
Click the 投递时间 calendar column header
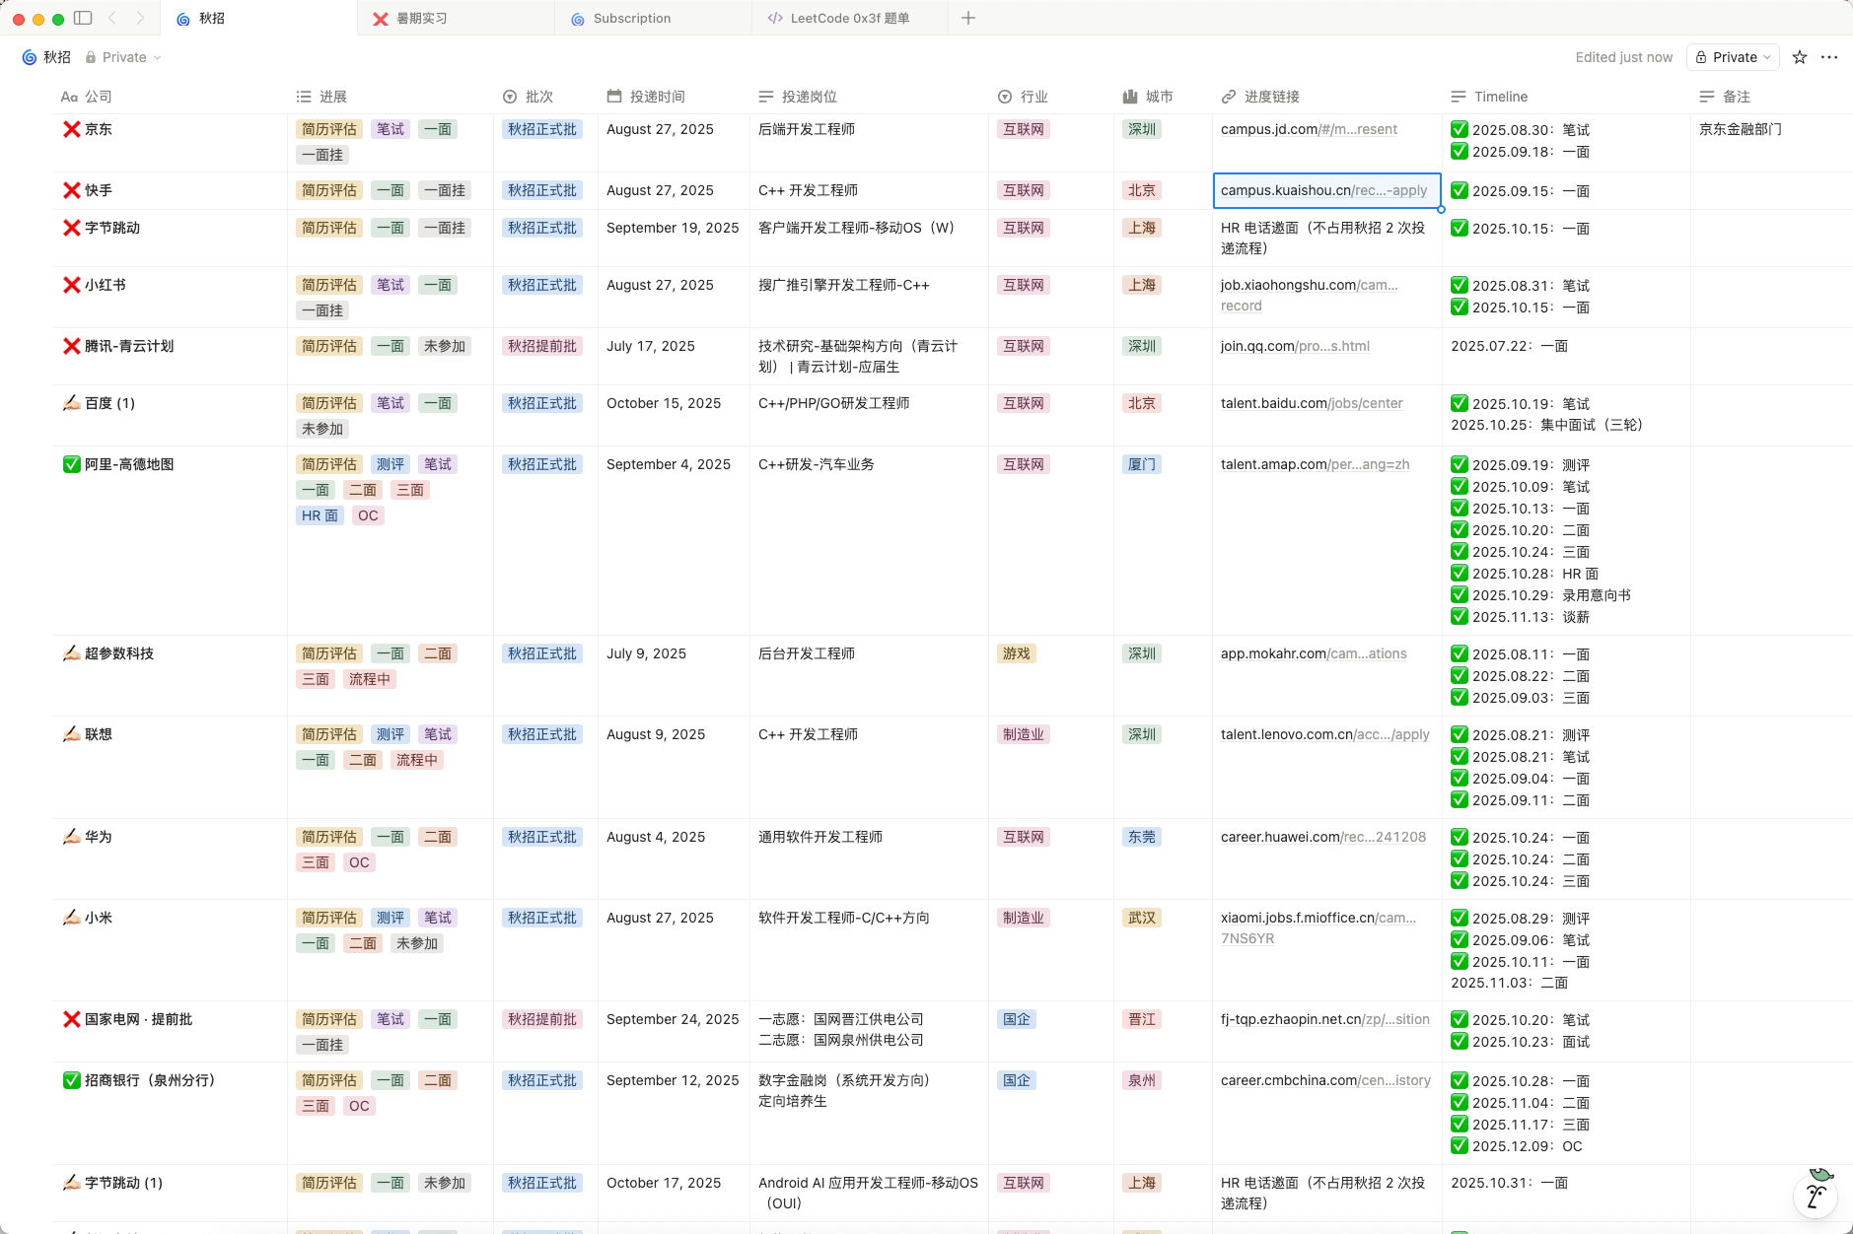pyautogui.click(x=647, y=97)
